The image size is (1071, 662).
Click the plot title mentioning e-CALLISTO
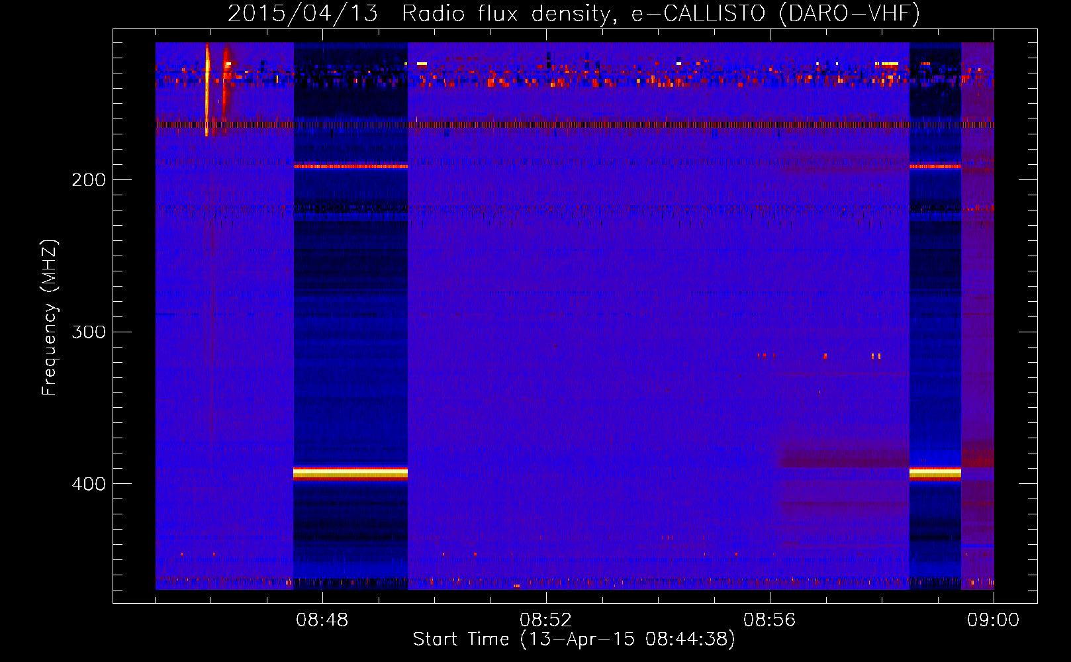[574, 13]
